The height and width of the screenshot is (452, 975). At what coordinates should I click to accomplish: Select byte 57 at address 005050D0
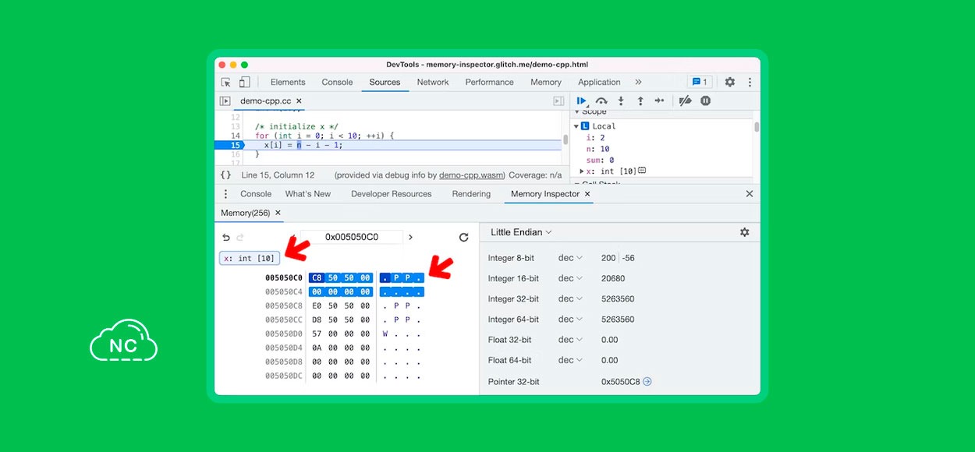[316, 334]
